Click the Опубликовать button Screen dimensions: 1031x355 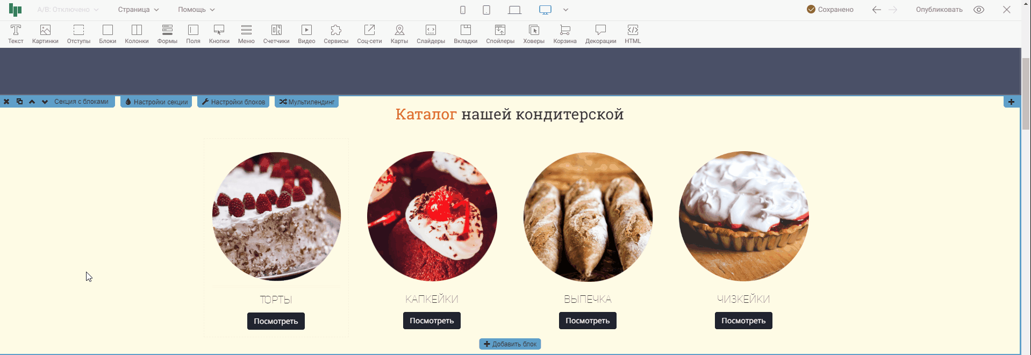click(x=939, y=10)
